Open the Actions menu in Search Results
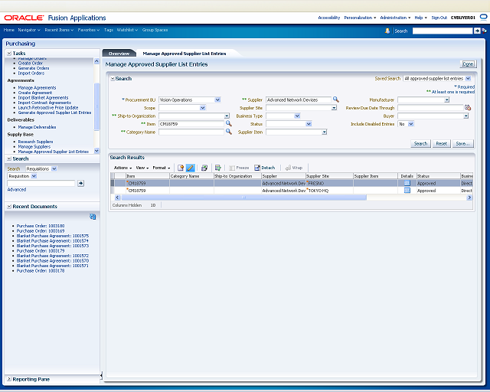The height and width of the screenshot is (392, 490). 122,168
